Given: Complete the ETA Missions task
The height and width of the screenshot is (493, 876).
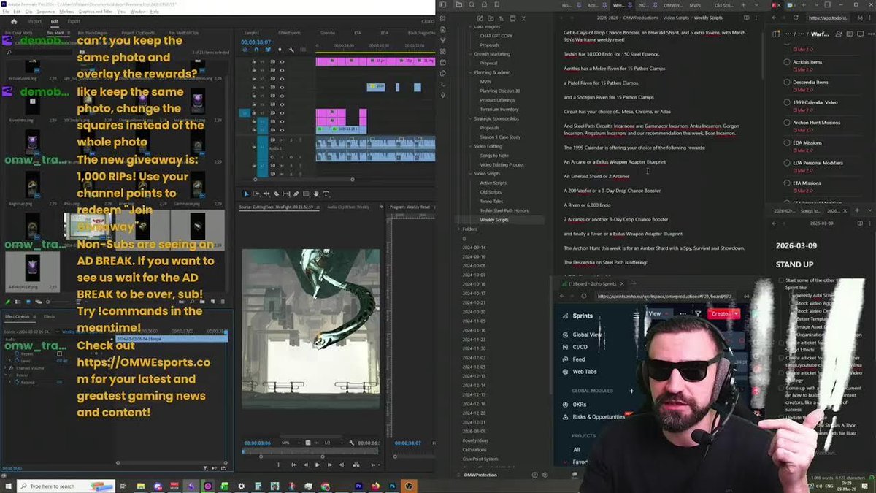Looking at the screenshot, I should [x=787, y=183].
